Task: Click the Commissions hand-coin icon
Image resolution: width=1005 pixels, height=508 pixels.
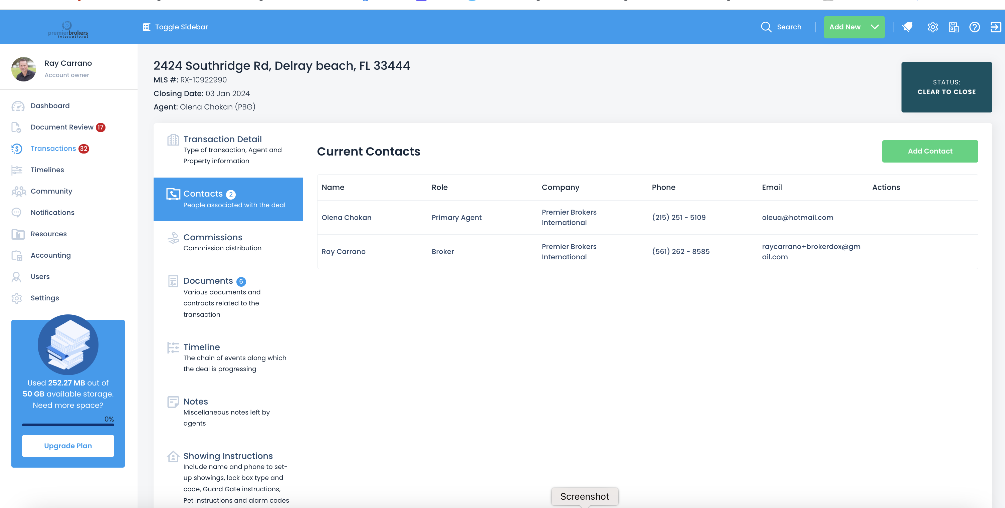Action: pyautogui.click(x=173, y=237)
